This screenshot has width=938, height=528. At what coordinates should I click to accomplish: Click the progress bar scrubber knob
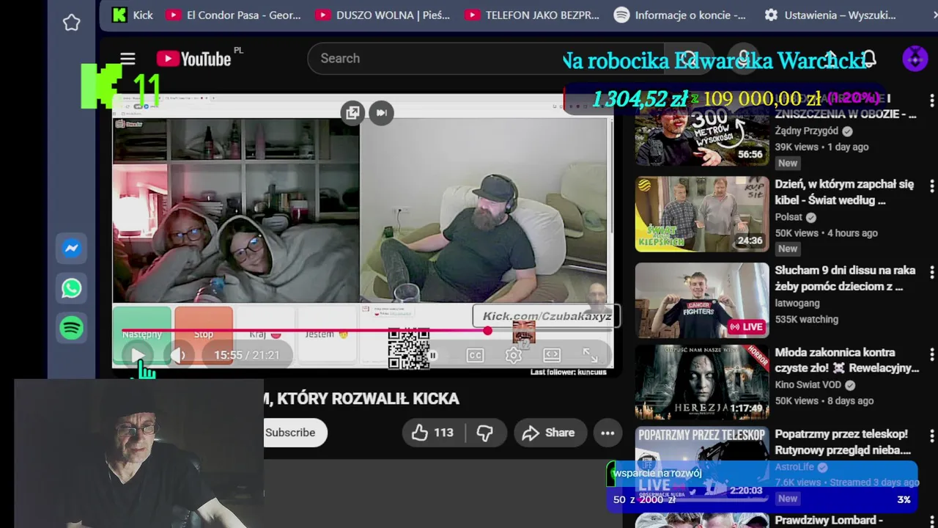click(487, 331)
